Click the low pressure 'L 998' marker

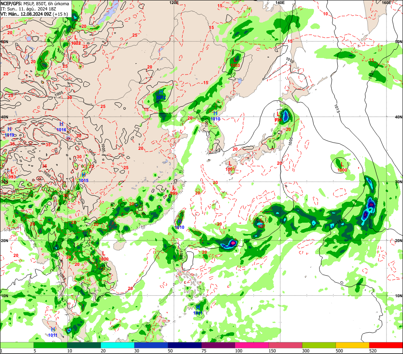click(278, 117)
